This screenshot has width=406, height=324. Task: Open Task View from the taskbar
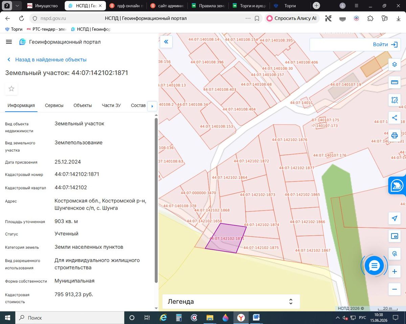[x=147, y=318]
